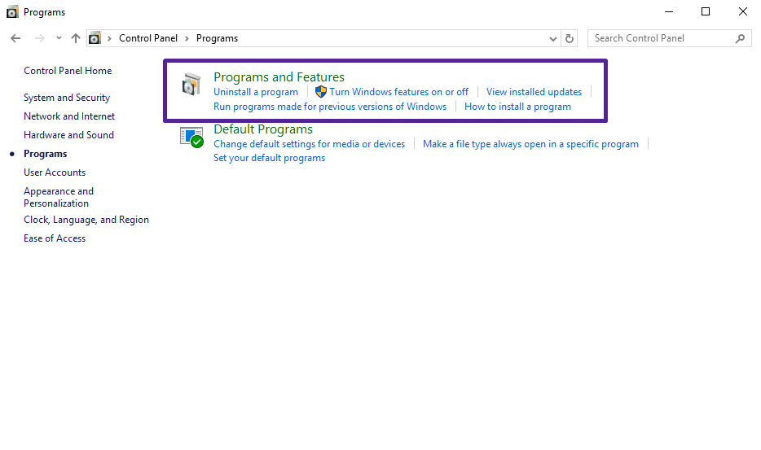Maximize the Programs window
Viewport: 761px width, 450px height.
coord(706,11)
